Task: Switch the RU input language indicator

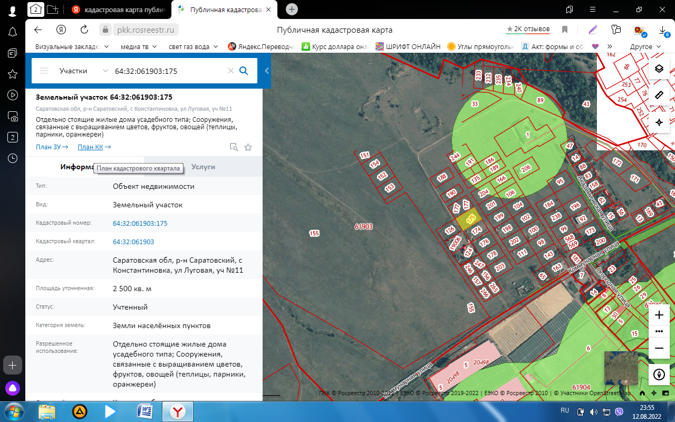Action: click(564, 410)
